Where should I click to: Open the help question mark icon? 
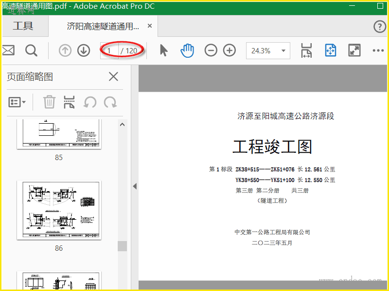point(380,26)
